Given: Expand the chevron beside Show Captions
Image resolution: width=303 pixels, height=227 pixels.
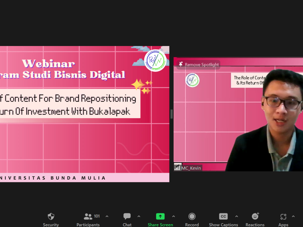Looking at the screenshot, I should (x=236, y=216).
